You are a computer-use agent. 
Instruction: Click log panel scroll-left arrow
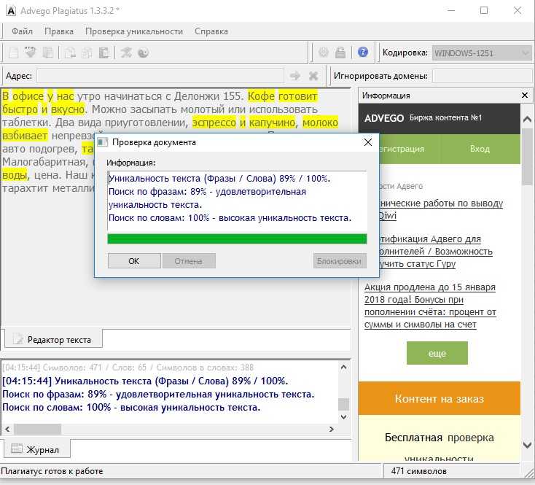[x=7, y=429]
